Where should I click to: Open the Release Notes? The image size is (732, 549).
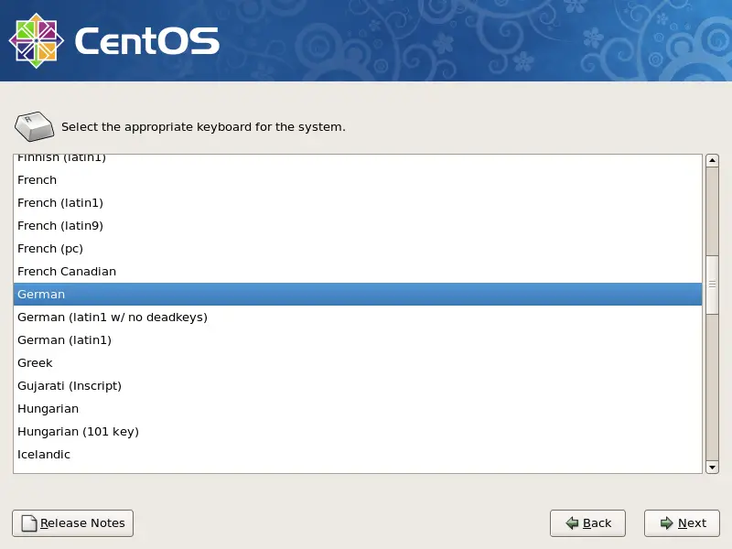(x=73, y=523)
